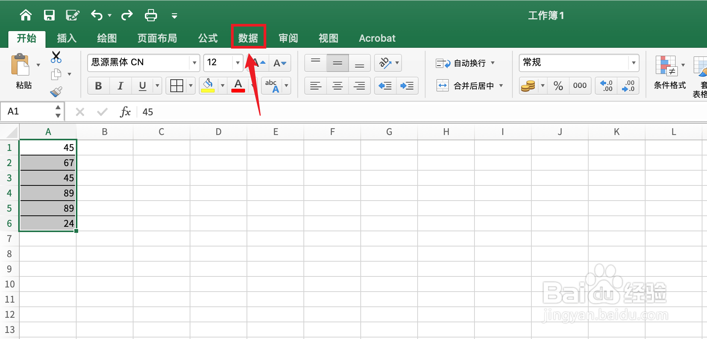Click the Redo arrow icon
Screen dimensions: 707x339
click(x=127, y=15)
